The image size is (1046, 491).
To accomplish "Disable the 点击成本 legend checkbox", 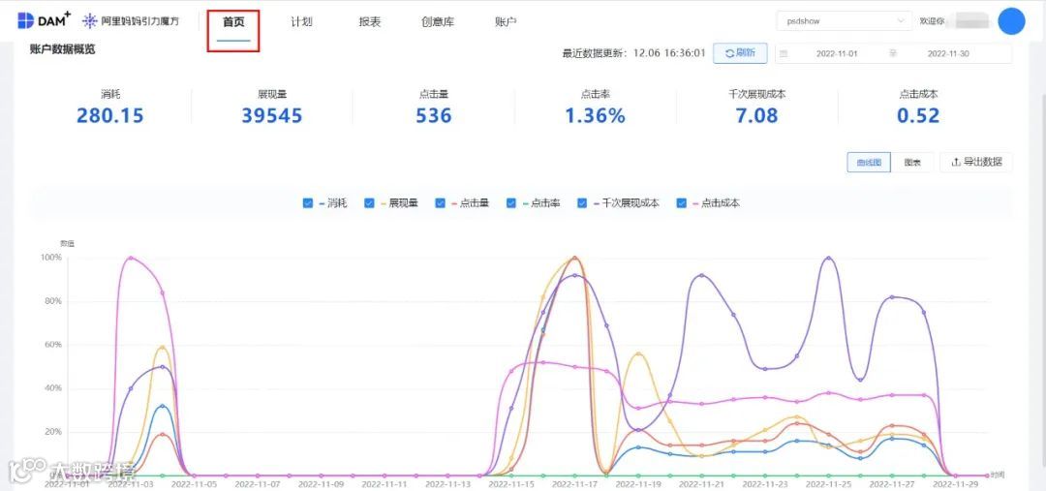I will tap(681, 202).
